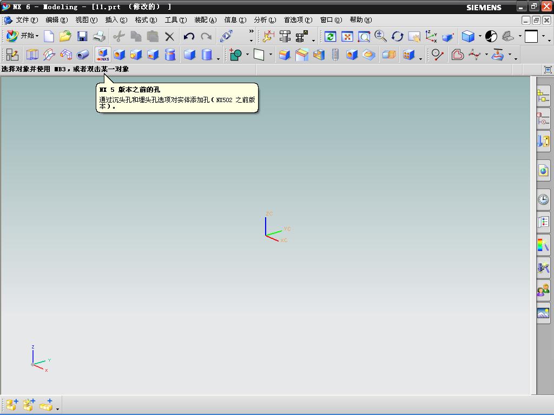The height and width of the screenshot is (415, 554).
Task: Click the Zoom in/out magnifier icon
Action: pyautogui.click(x=380, y=36)
